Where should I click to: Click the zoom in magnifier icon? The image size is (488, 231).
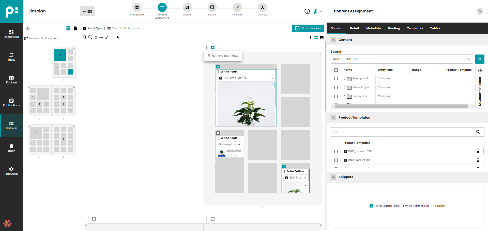[90, 38]
